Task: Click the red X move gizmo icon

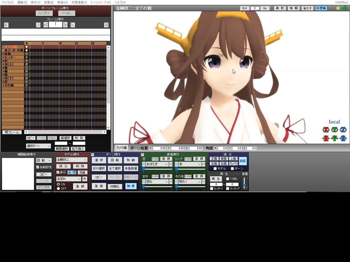Action: (326, 138)
